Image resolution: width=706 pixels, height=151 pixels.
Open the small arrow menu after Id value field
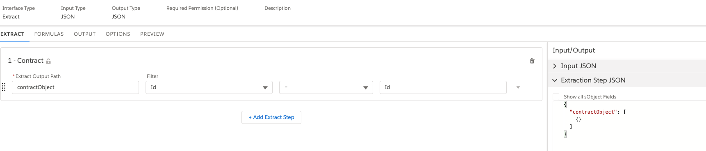click(x=518, y=87)
